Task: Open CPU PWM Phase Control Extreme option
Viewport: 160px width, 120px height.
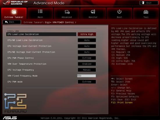Action: (x=87, y=58)
